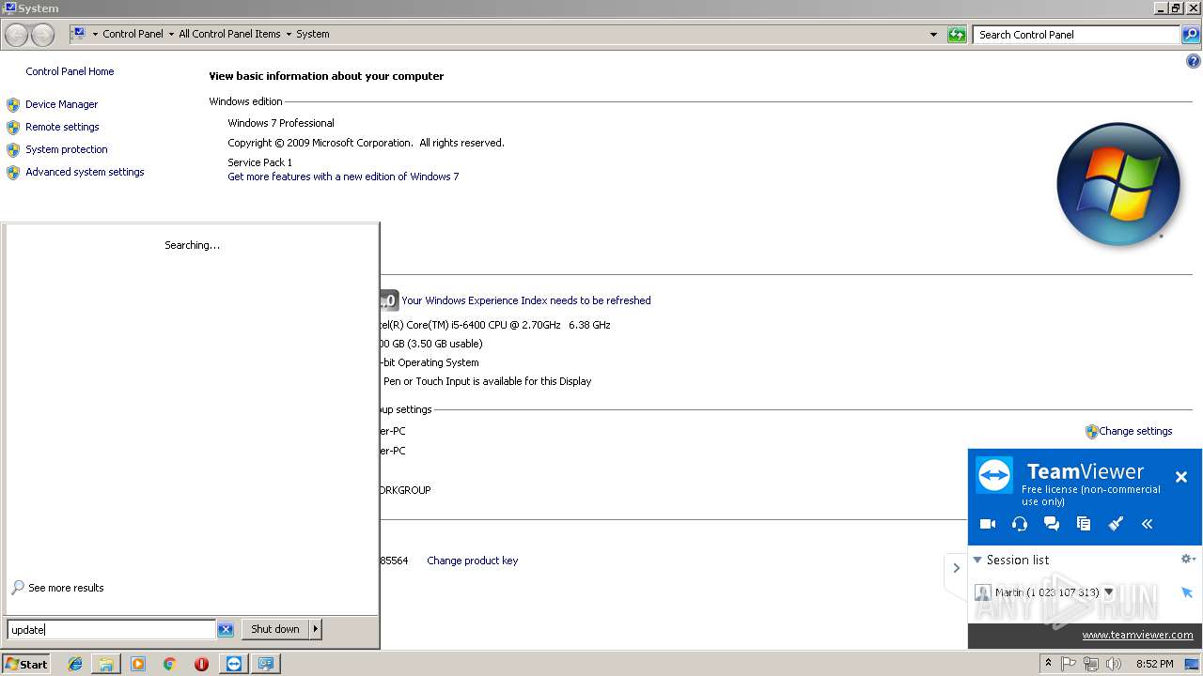This screenshot has height=676, width=1203.
Task: Open Internet Explorer from taskbar
Action: [x=75, y=664]
